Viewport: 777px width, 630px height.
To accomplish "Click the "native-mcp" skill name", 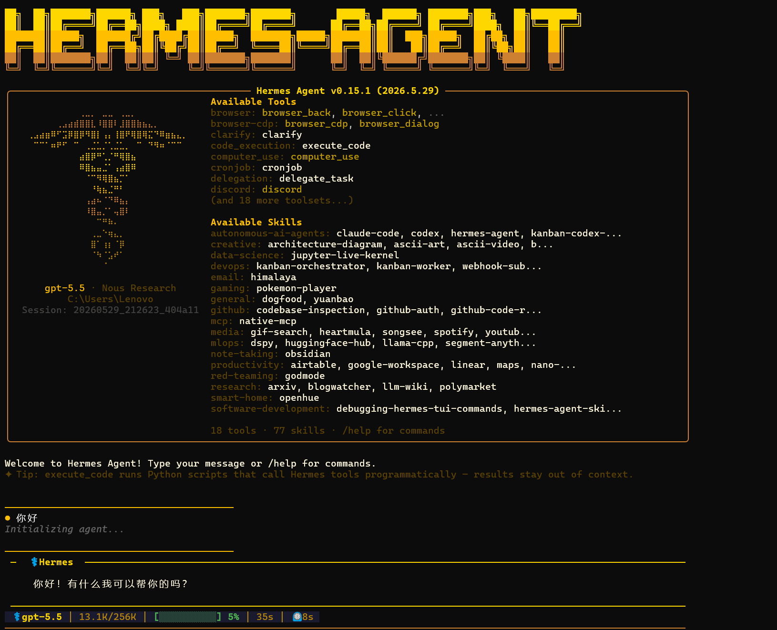I will 268,321.
